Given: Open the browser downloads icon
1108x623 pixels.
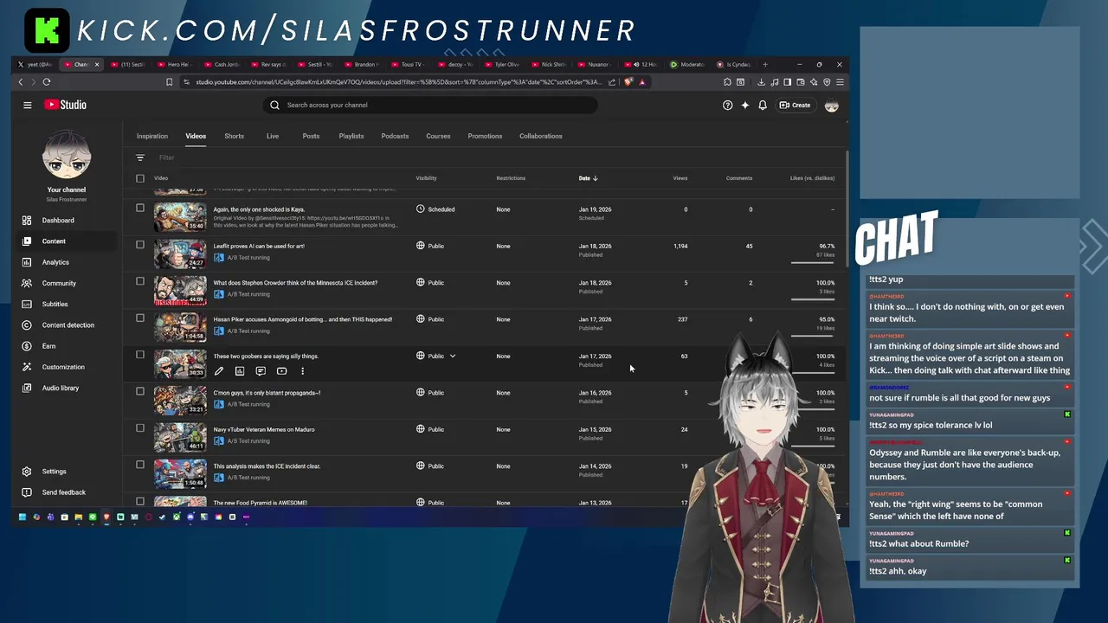Looking at the screenshot, I should (761, 82).
